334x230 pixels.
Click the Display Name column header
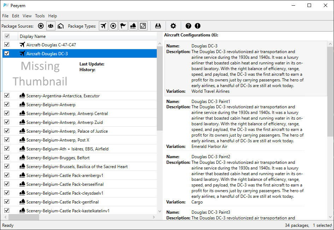point(32,36)
